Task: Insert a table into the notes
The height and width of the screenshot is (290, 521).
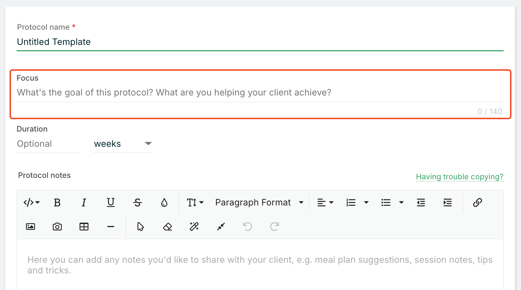Action: click(84, 227)
